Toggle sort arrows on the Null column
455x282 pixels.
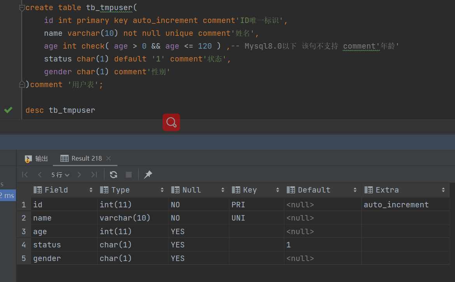click(x=223, y=190)
